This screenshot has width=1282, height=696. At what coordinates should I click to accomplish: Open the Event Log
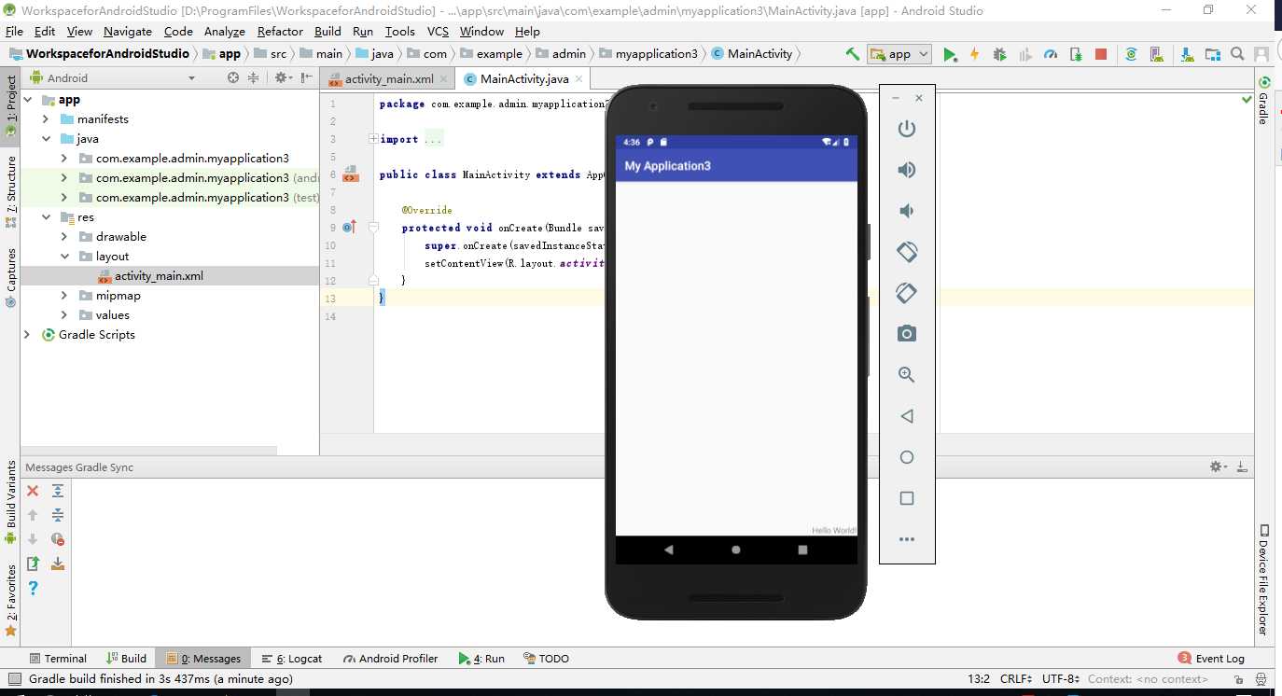point(1212,659)
